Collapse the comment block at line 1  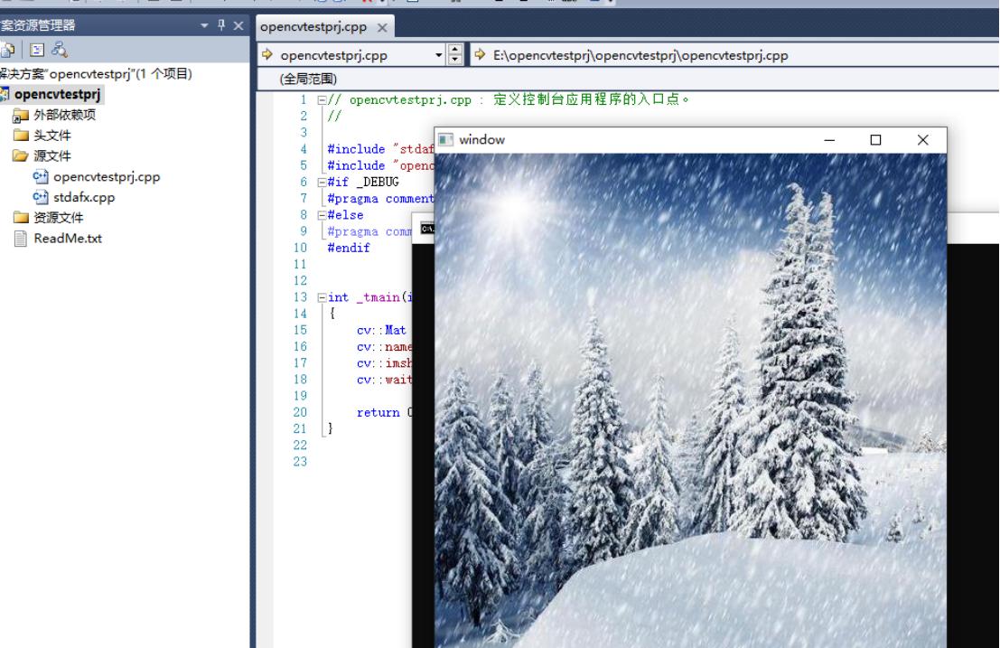tap(322, 100)
